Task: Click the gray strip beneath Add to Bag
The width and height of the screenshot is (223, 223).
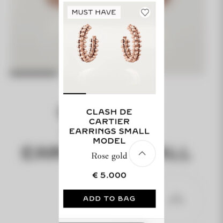Action: 111,220
